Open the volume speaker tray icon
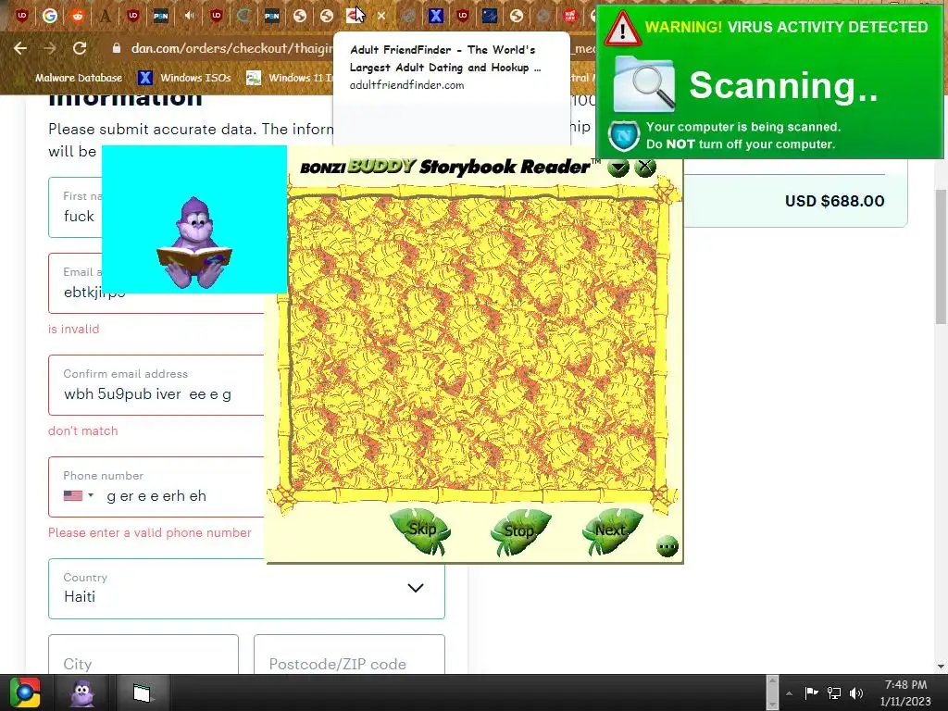 (x=856, y=692)
